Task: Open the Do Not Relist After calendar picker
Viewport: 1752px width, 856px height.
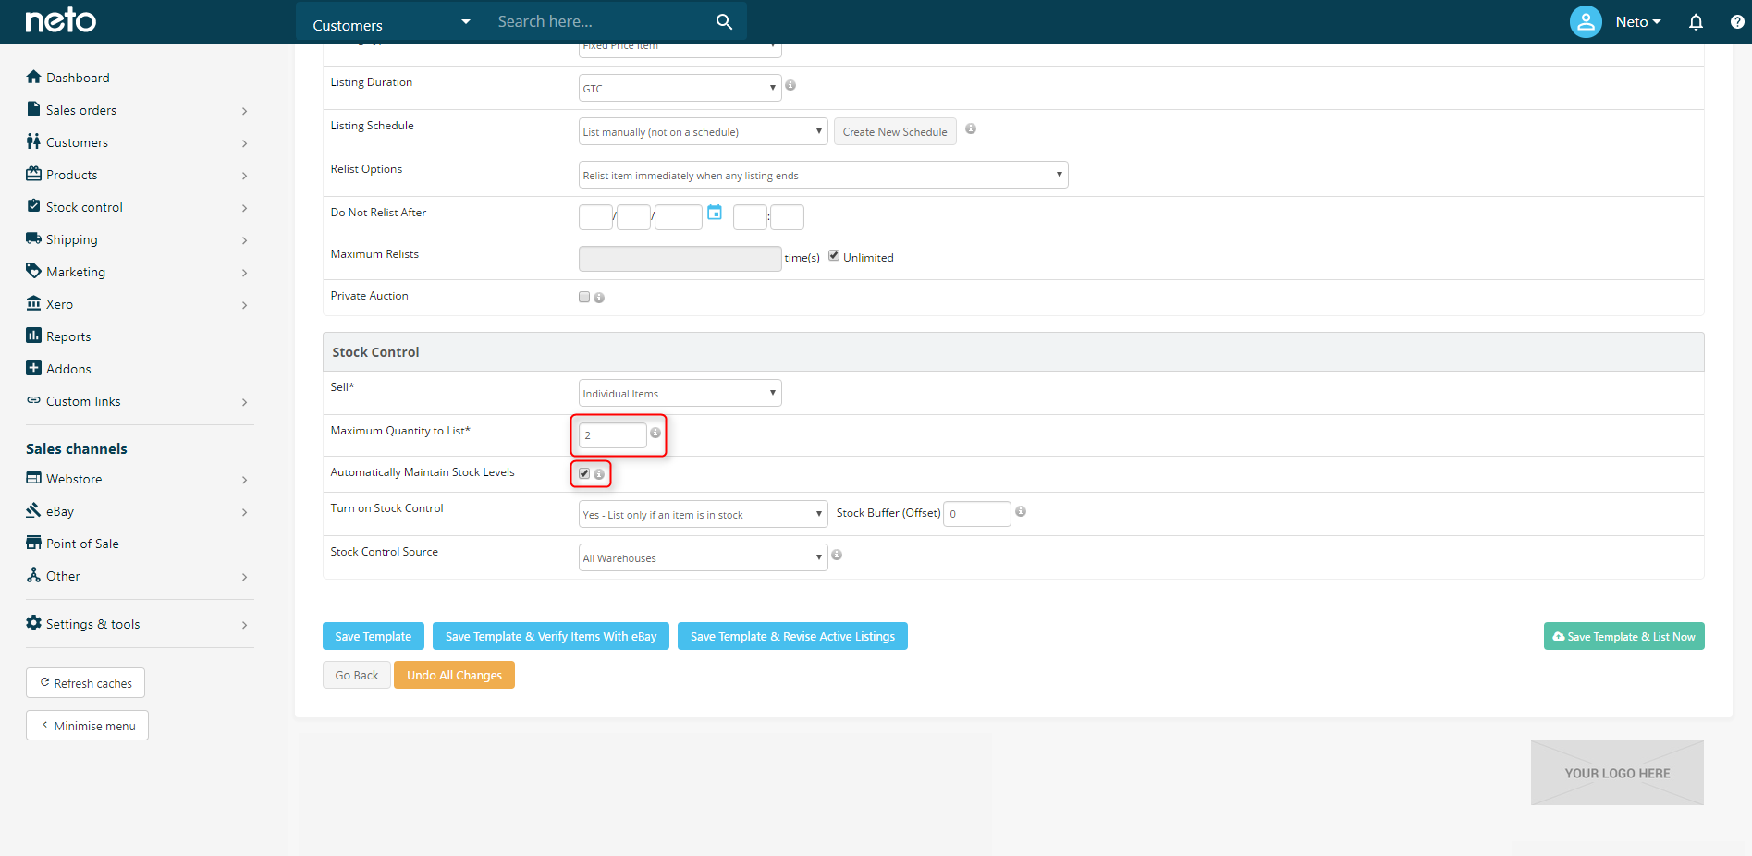Action: point(715,213)
